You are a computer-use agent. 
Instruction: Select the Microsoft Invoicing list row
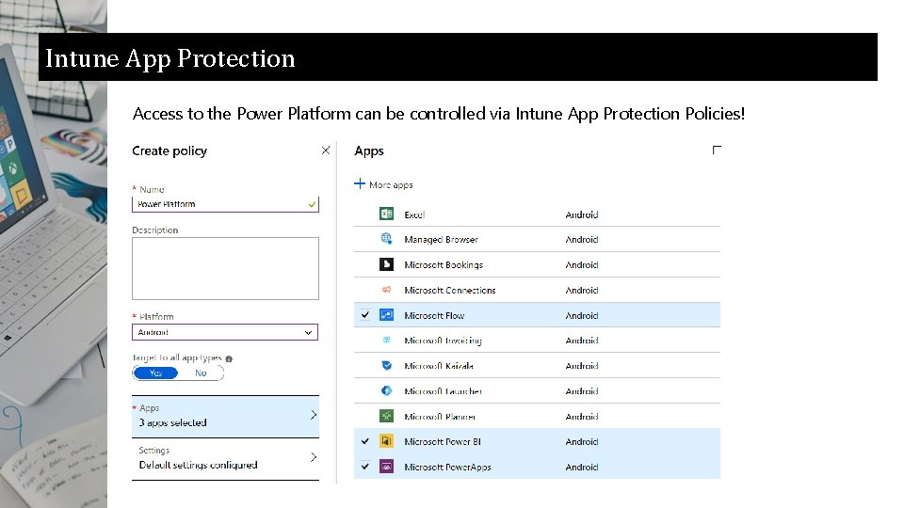(537, 341)
